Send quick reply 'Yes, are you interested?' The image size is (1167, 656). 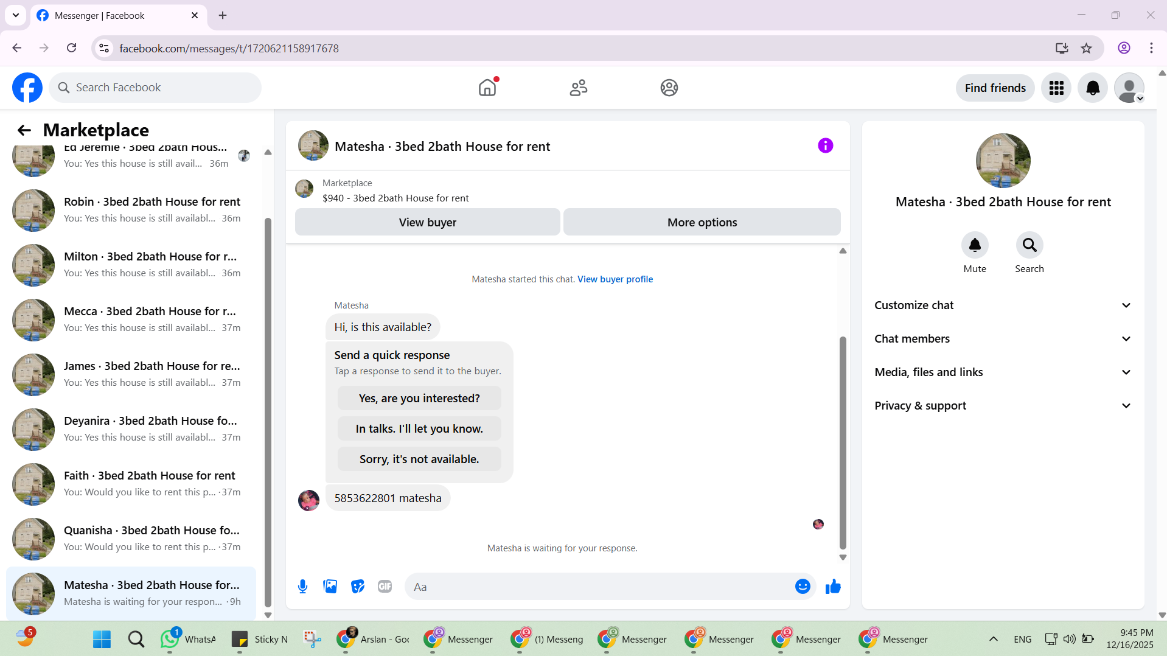pos(419,399)
